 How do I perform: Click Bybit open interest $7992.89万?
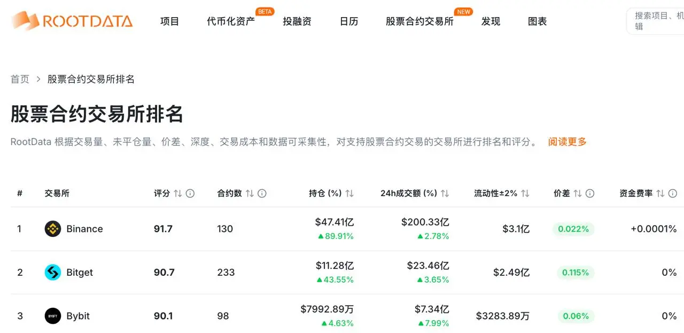click(x=327, y=309)
